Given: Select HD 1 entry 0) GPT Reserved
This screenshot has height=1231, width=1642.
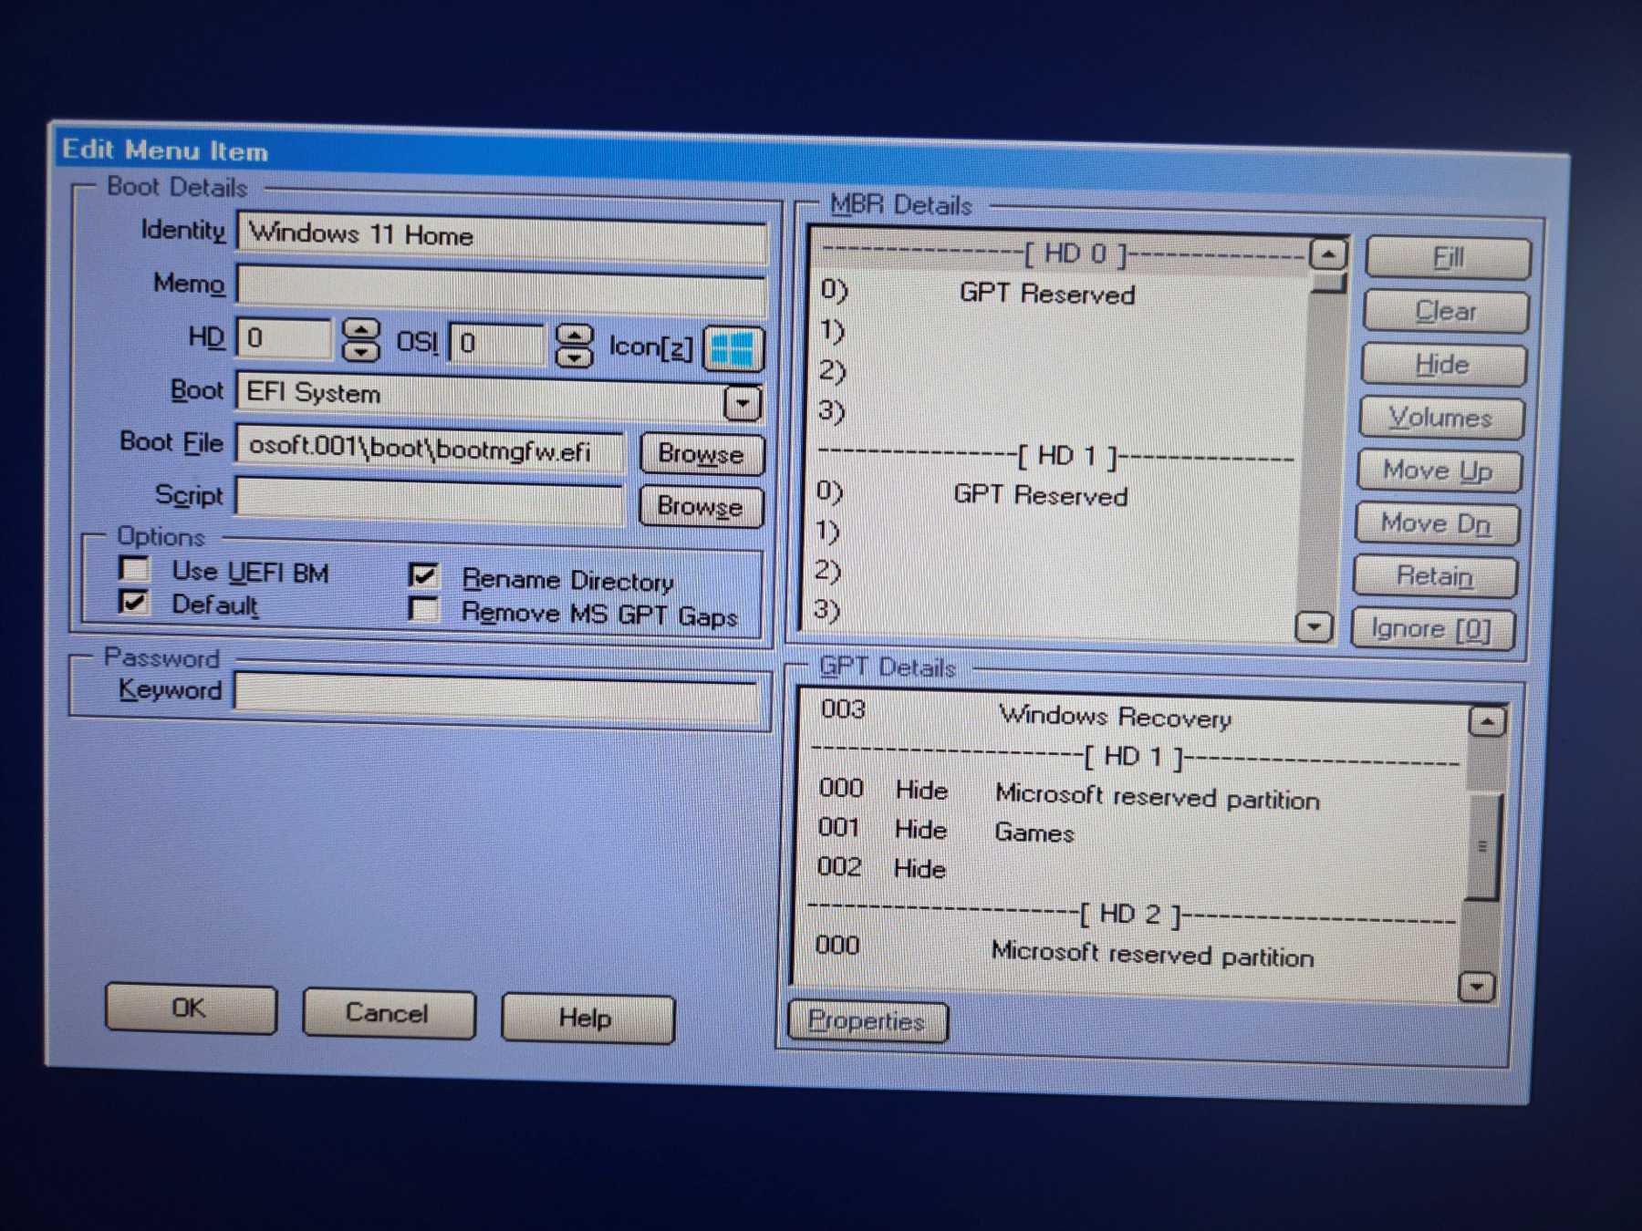Looking at the screenshot, I should [1055, 494].
